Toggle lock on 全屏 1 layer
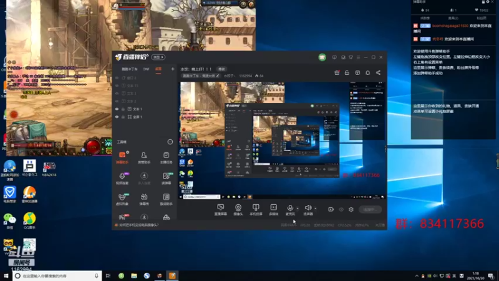Image resolution: width=499 pixels, height=281 pixels. click(123, 117)
